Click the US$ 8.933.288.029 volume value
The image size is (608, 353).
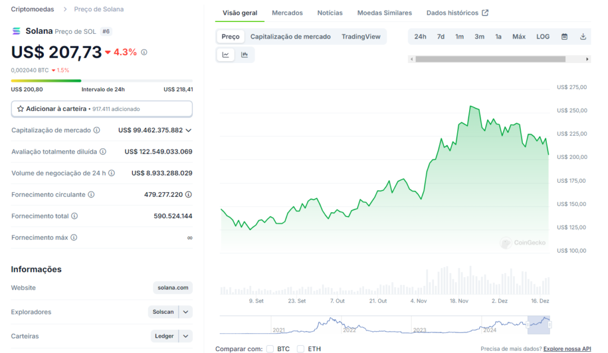click(162, 173)
